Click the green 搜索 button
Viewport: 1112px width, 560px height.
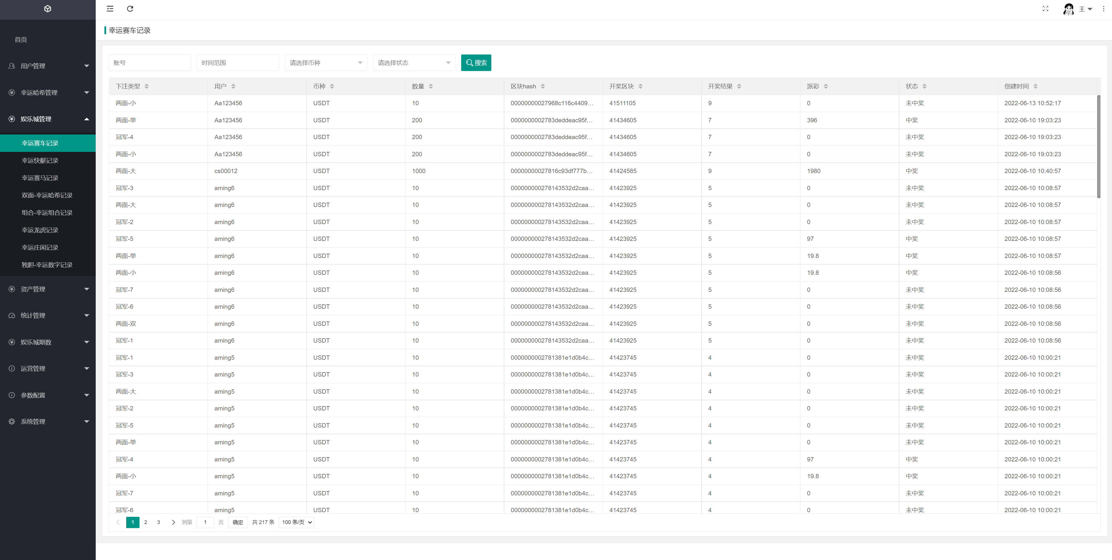(476, 63)
